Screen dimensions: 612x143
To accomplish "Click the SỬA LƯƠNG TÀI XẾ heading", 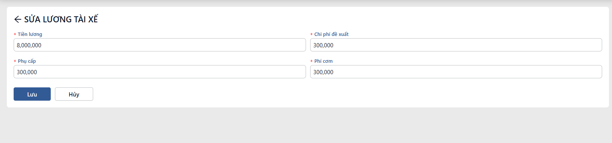I will tap(61, 19).
